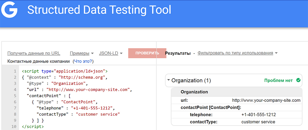This screenshot has height=130, width=308.
Task: Click the "http://schema.org" value in the code
Action: [83, 77]
